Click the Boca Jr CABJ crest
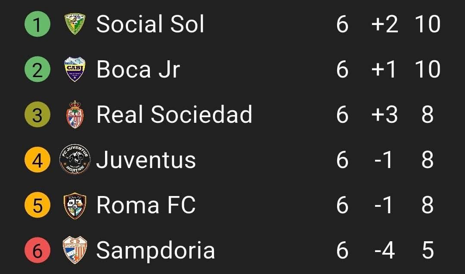 74,69
